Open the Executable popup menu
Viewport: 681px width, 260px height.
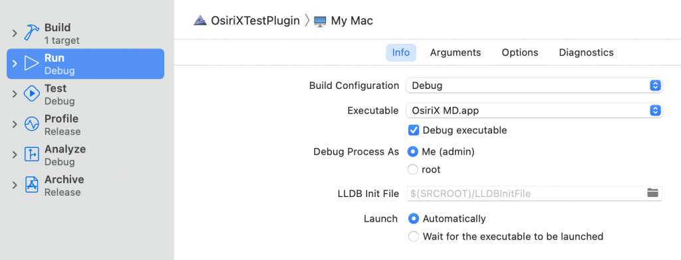534,111
